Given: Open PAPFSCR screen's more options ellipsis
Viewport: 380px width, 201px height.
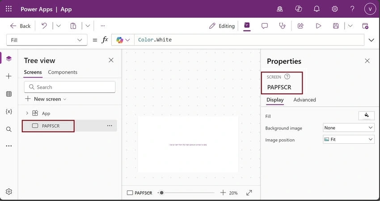Looking at the screenshot, I should tap(110, 126).
